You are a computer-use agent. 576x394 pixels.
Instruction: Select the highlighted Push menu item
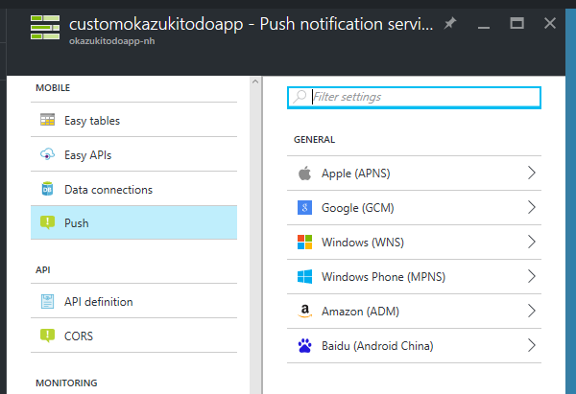click(x=133, y=222)
